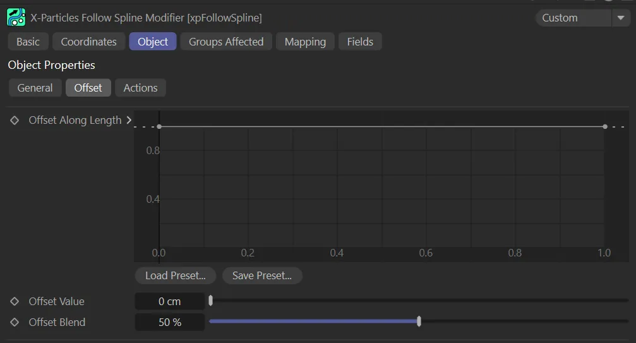Toggle keyframe diamond for Offset Along Length
The width and height of the screenshot is (636, 343).
15,120
